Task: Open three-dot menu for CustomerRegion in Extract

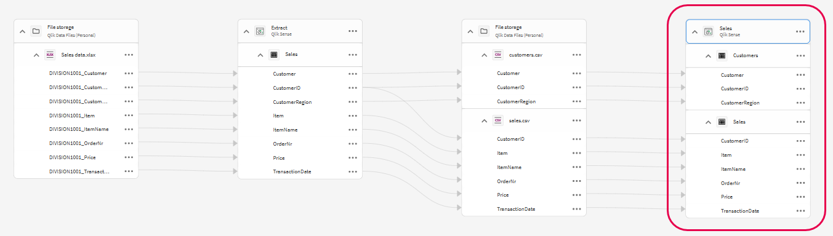Action: click(353, 102)
